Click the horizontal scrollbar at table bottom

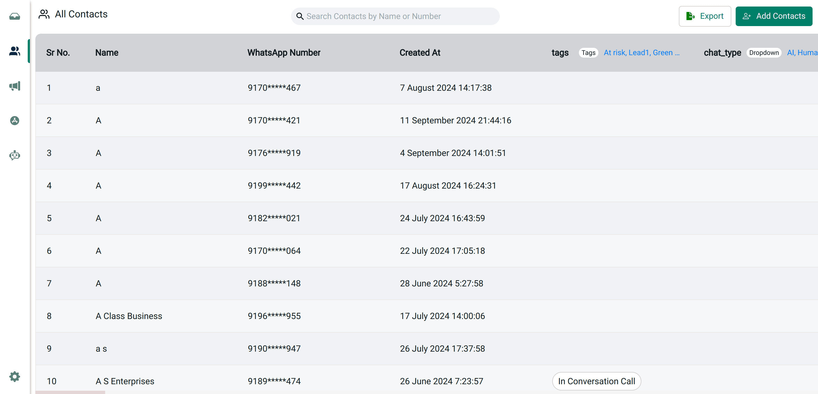(x=70, y=392)
